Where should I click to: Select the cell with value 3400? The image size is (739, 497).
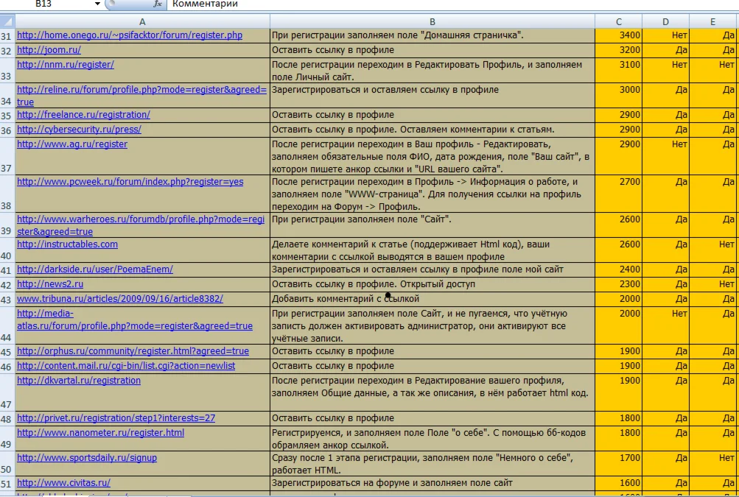coord(618,35)
